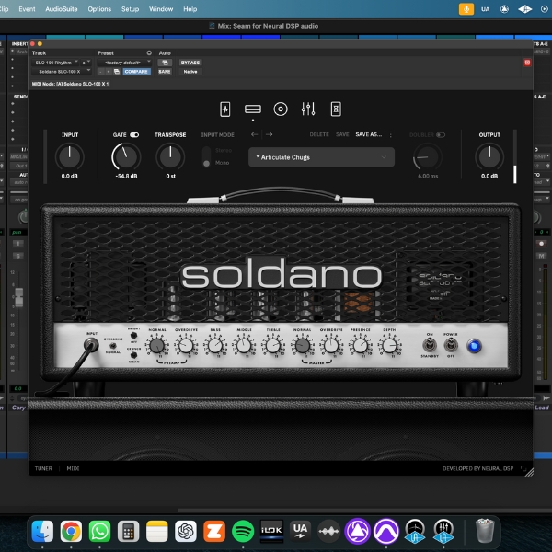Click the DEPTH knob on the amp
552x552 pixels.
point(389,346)
